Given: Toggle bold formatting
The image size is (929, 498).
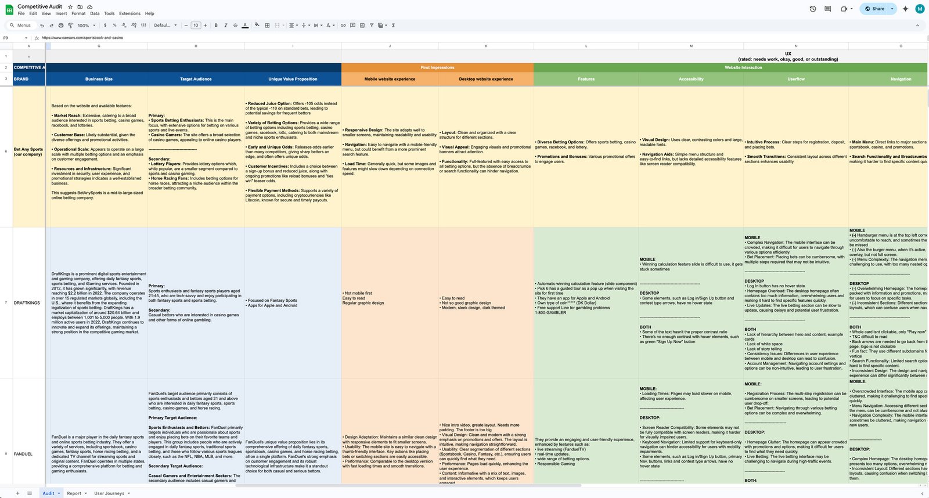Looking at the screenshot, I should 216,26.
